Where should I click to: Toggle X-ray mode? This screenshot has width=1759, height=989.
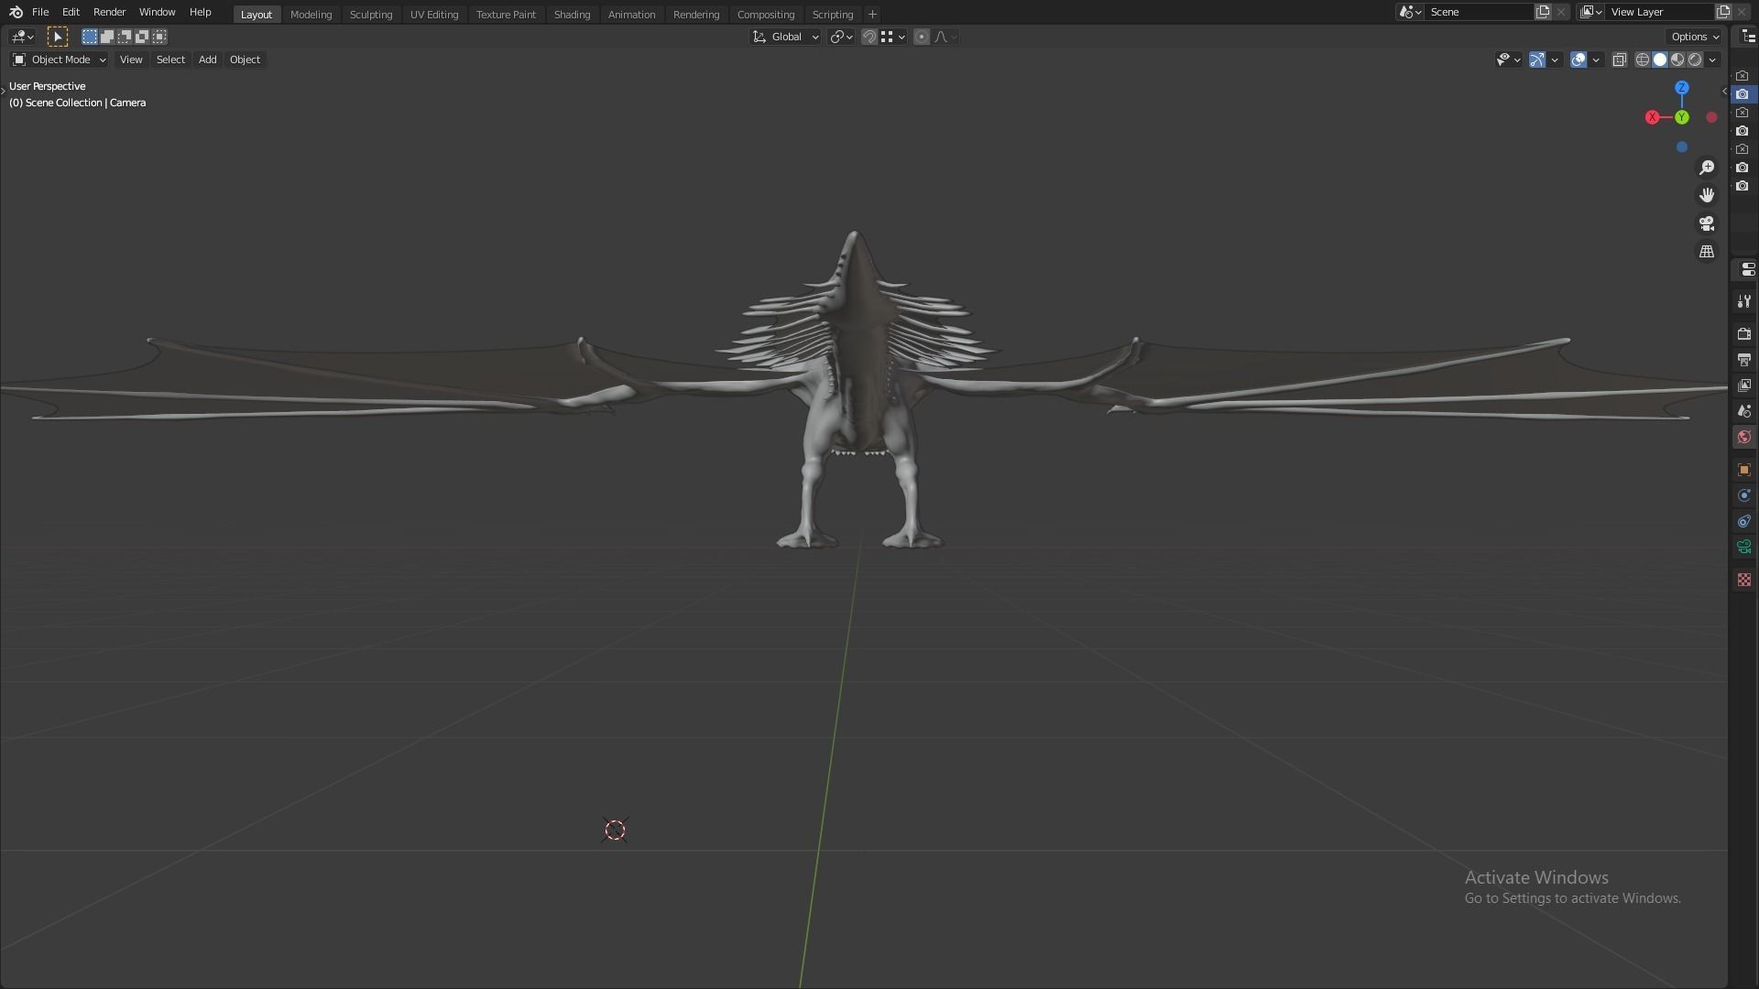1619,60
